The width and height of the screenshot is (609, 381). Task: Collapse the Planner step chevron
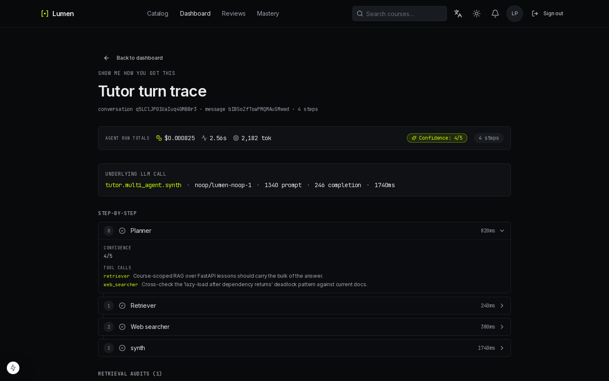502,231
